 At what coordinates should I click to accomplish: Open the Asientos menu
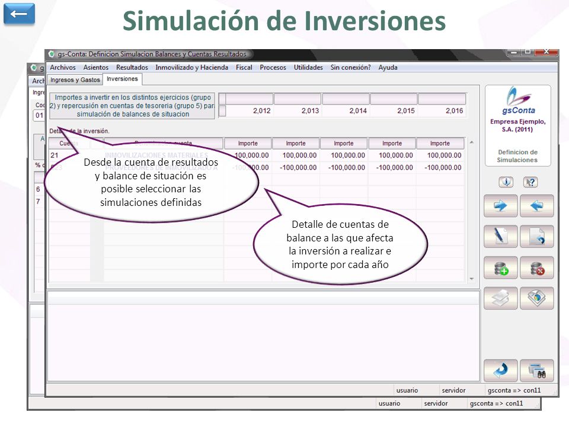pos(96,67)
